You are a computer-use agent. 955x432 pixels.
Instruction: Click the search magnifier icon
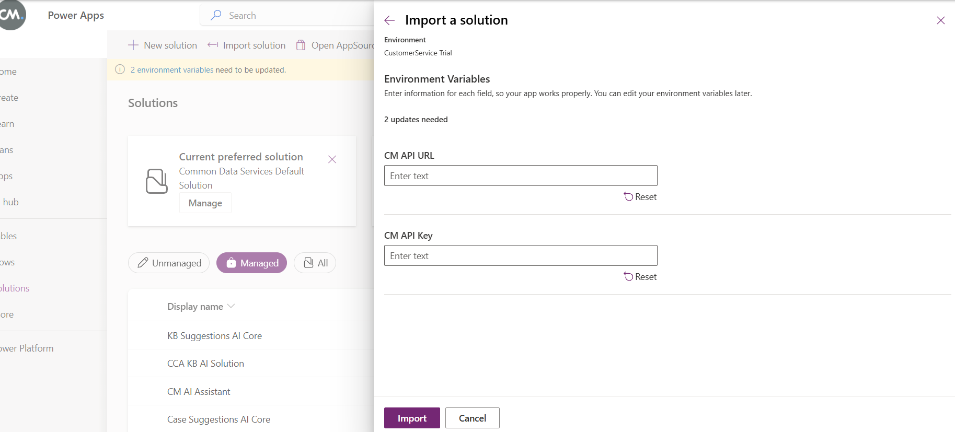216,15
